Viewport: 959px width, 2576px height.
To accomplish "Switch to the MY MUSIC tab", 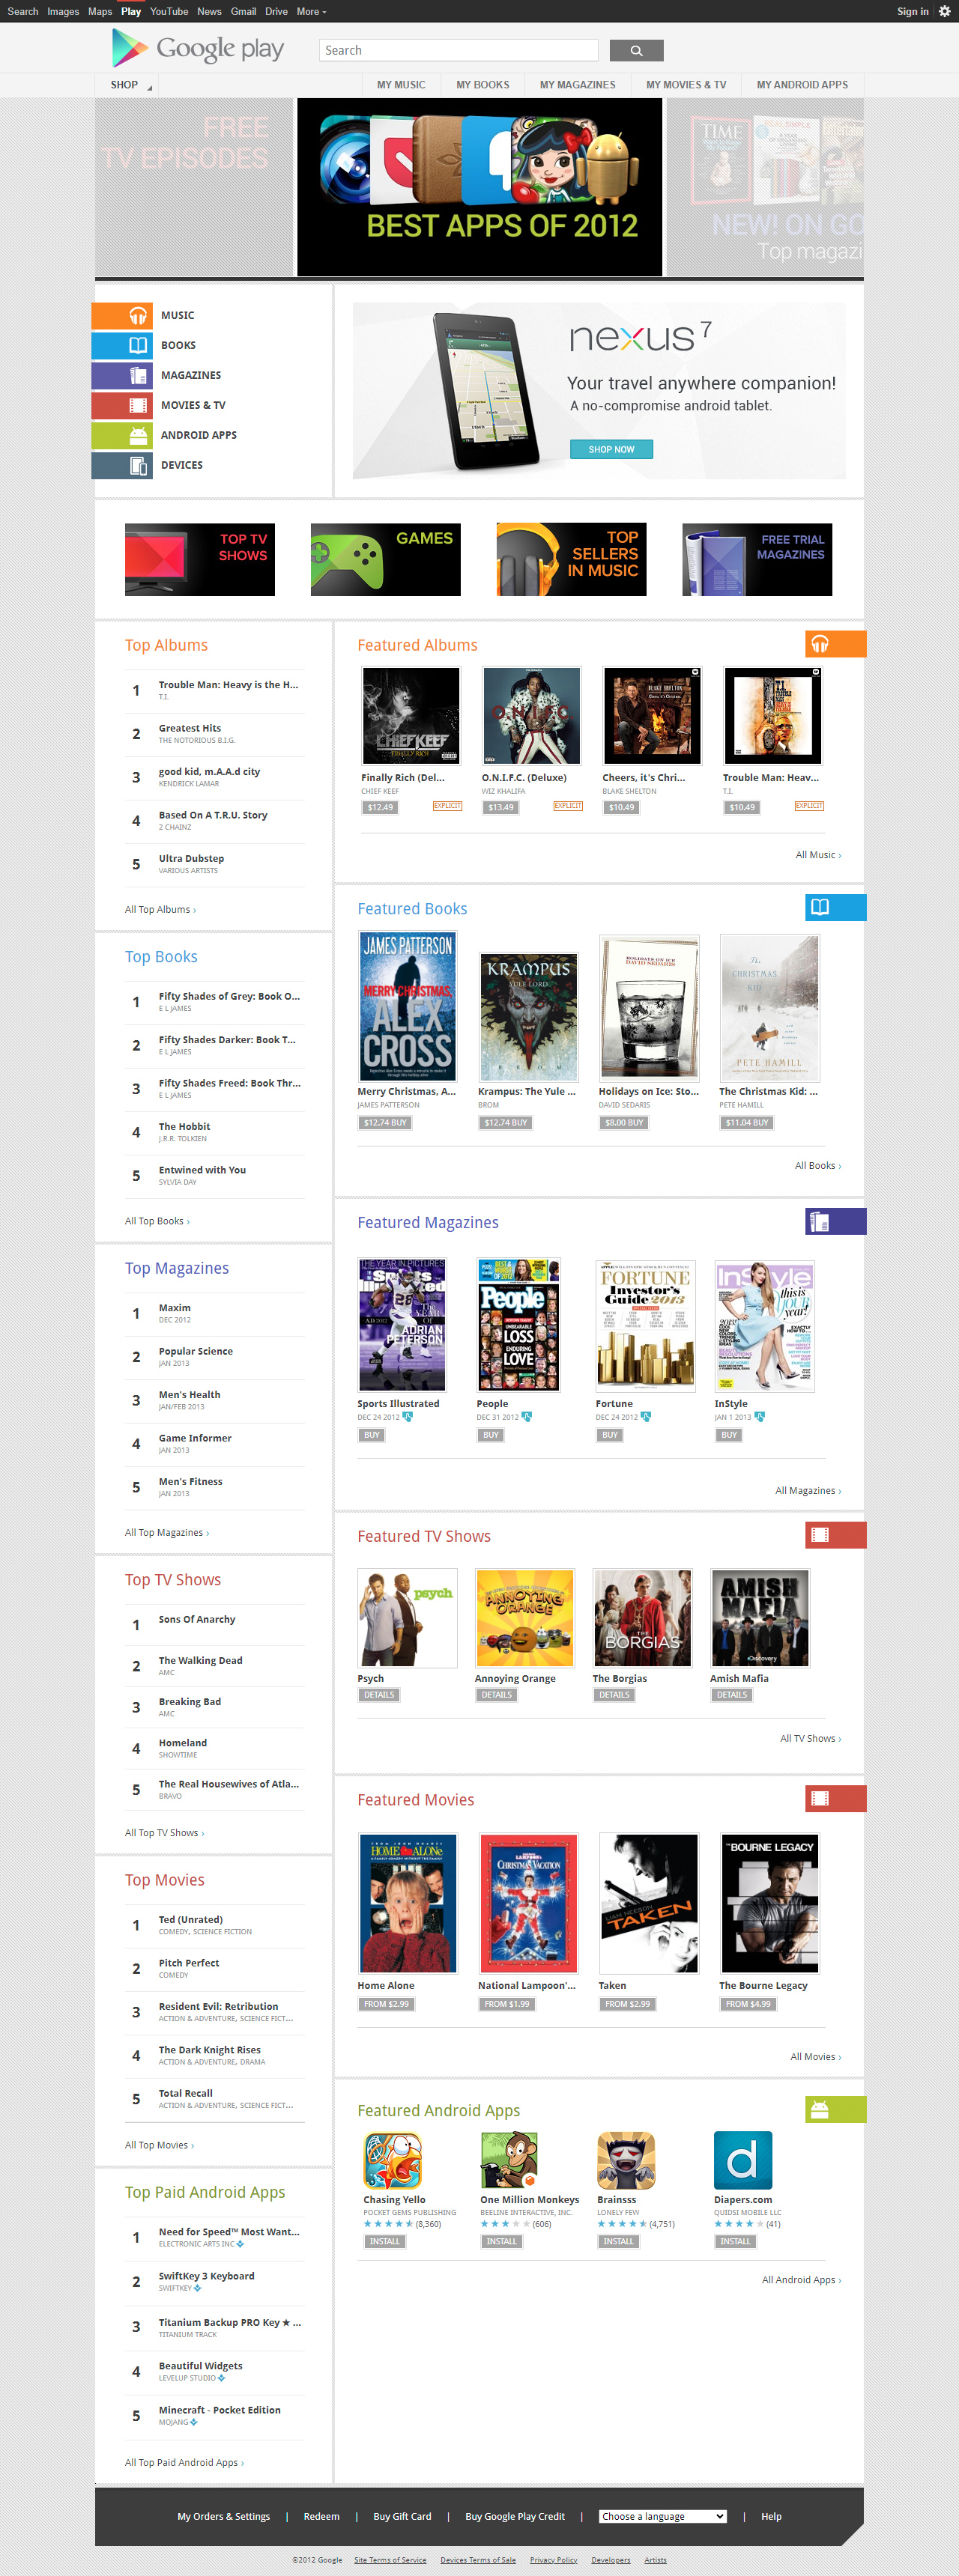I will click(401, 85).
